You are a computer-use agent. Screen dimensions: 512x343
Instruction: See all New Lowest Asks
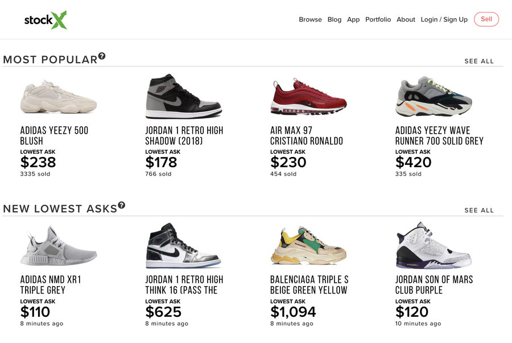pyautogui.click(x=479, y=210)
